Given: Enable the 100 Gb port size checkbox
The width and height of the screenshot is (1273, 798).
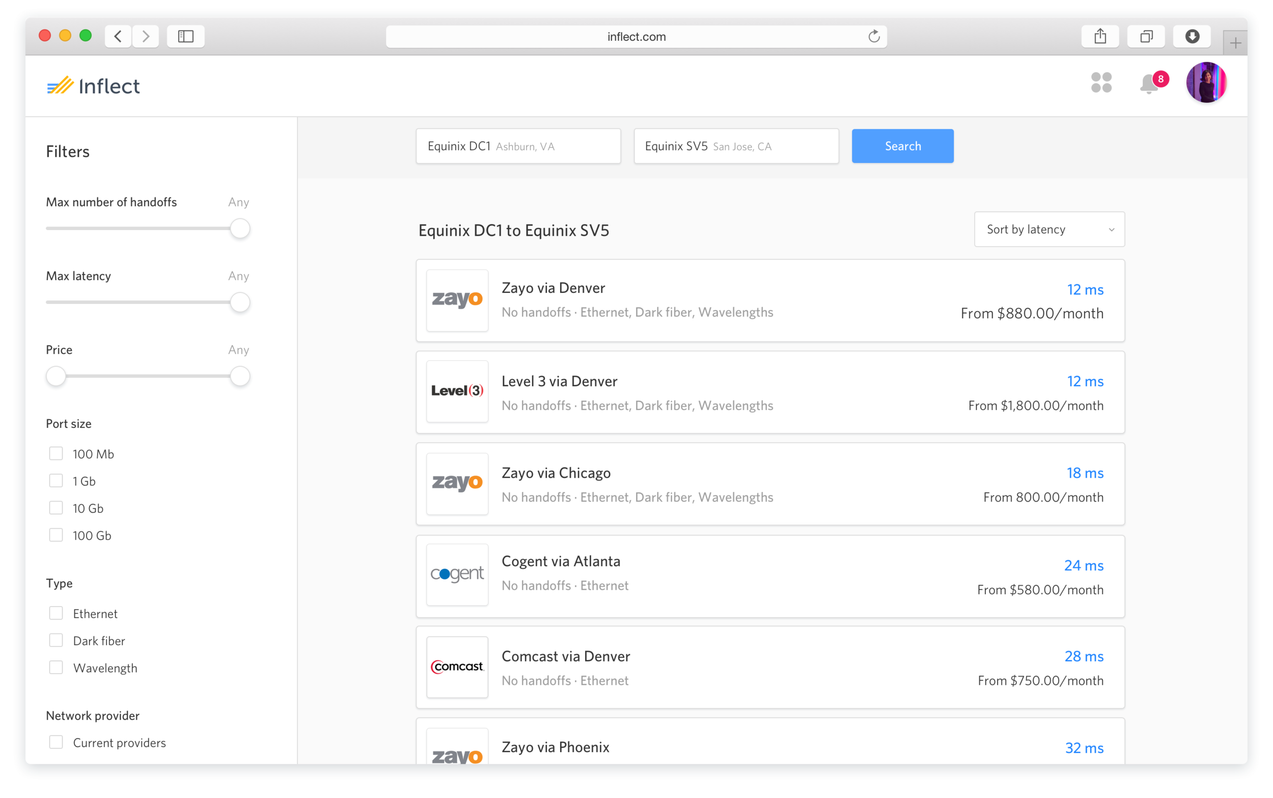Looking at the screenshot, I should [x=56, y=535].
